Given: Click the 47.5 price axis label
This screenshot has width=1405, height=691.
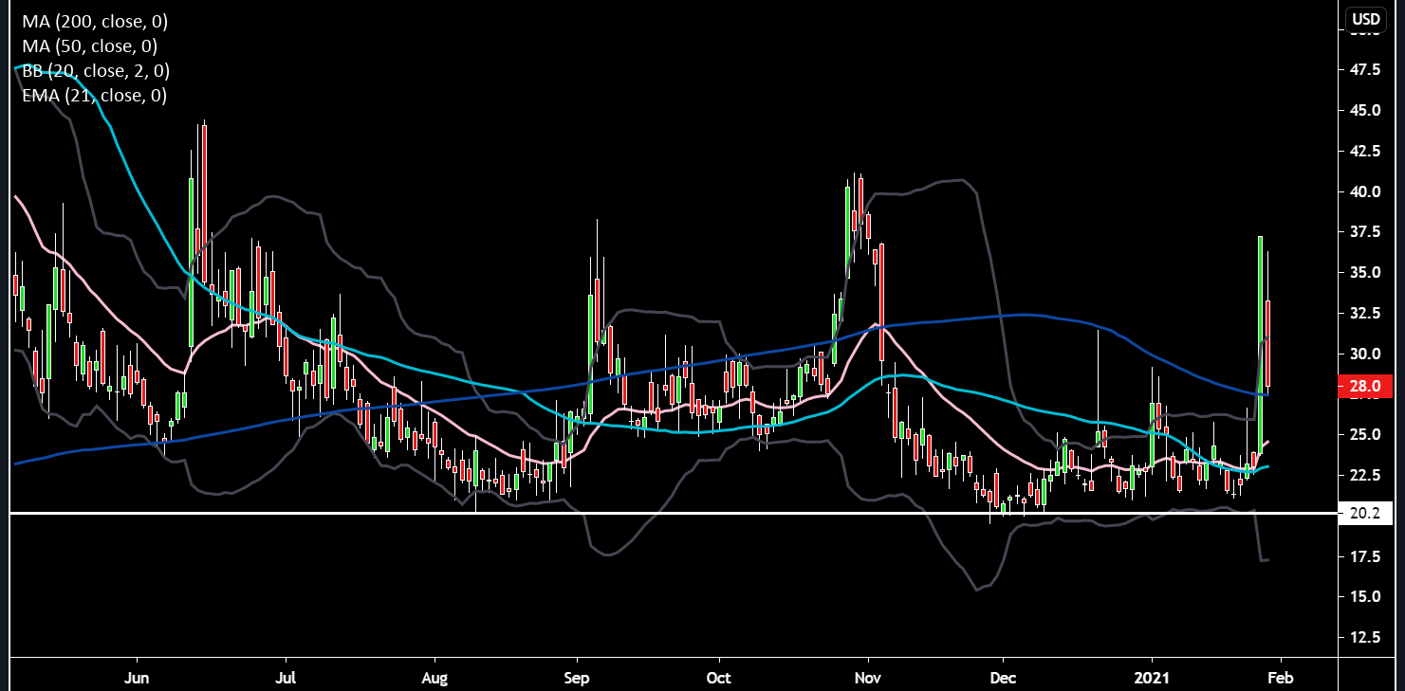Looking at the screenshot, I should coord(1366,70).
